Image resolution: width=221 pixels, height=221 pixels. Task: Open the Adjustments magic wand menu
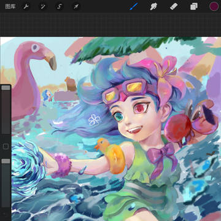[43, 7]
